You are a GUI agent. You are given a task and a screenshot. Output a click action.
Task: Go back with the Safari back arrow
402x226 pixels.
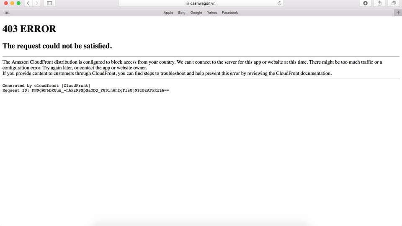[x=28, y=3]
